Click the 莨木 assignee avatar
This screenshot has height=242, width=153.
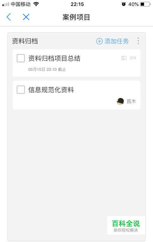coord(120,102)
